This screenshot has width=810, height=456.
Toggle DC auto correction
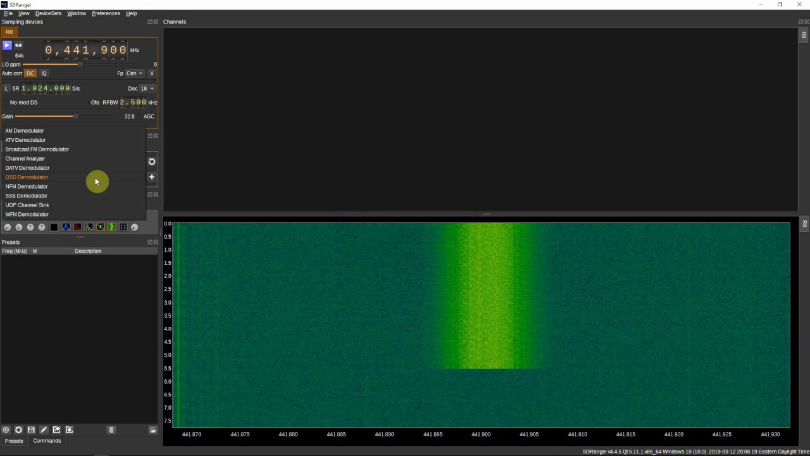click(30, 73)
